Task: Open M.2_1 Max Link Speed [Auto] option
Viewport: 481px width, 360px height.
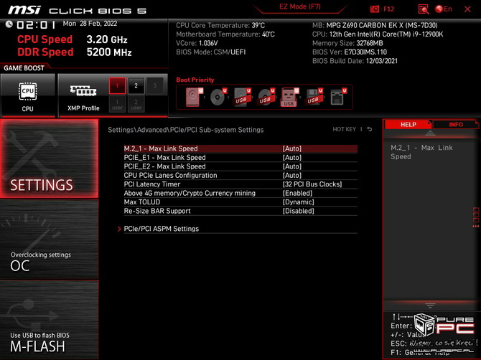Action: click(x=292, y=148)
